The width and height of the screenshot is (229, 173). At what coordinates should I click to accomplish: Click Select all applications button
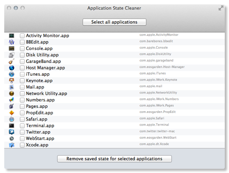(114, 22)
